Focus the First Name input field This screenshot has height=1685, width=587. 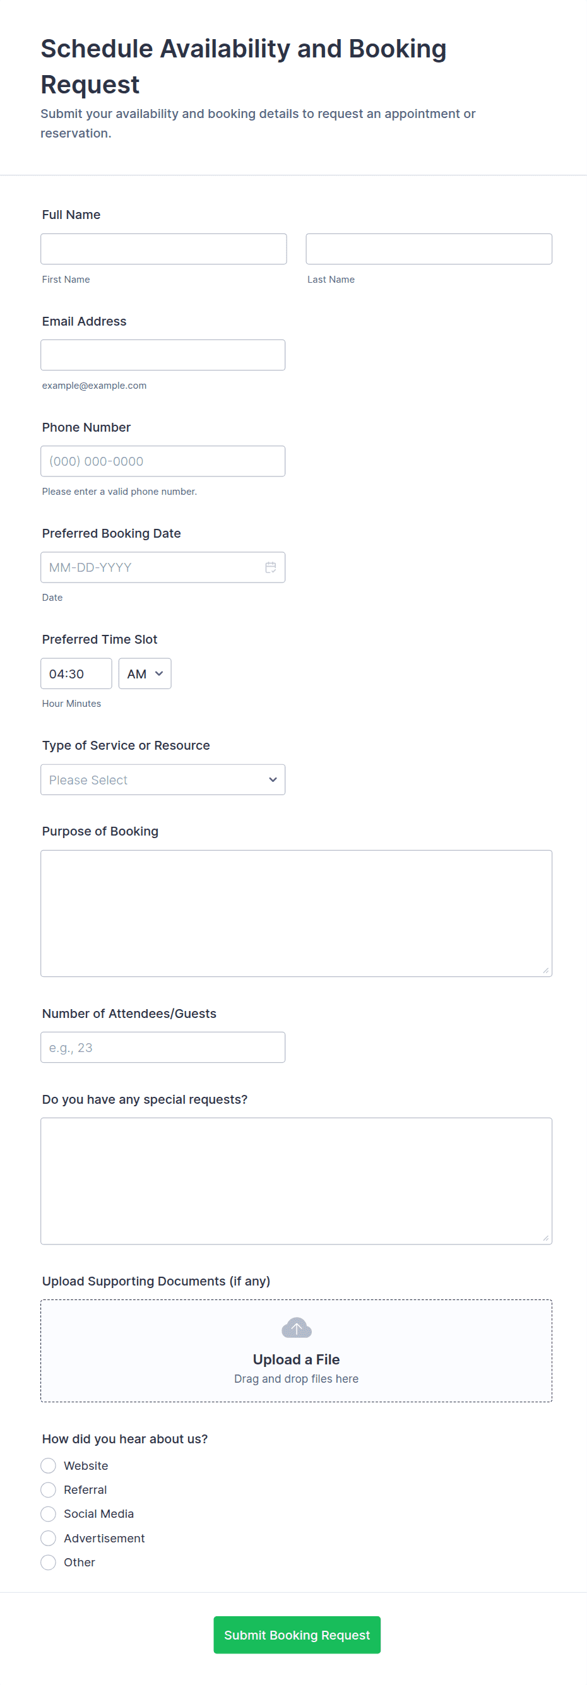163,249
